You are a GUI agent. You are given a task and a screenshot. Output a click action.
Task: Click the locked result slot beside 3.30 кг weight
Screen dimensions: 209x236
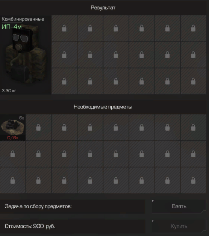pos(64,81)
